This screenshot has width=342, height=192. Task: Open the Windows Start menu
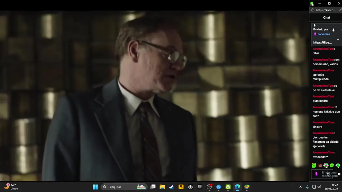click(x=95, y=187)
